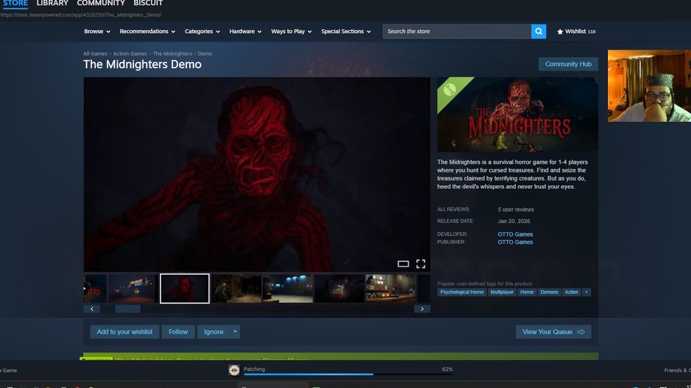Select the Multiplayer tag
Image resolution: width=691 pixels, height=388 pixels.
(502, 292)
